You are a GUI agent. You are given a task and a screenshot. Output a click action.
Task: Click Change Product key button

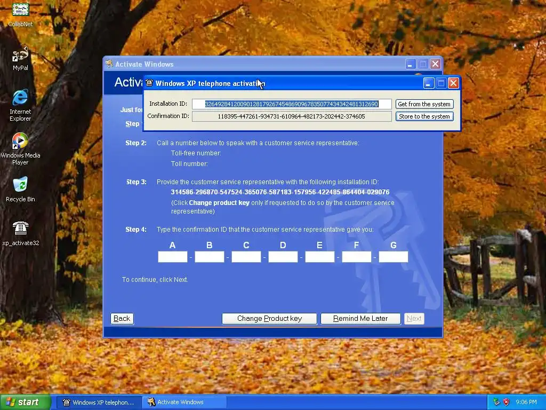(x=269, y=318)
